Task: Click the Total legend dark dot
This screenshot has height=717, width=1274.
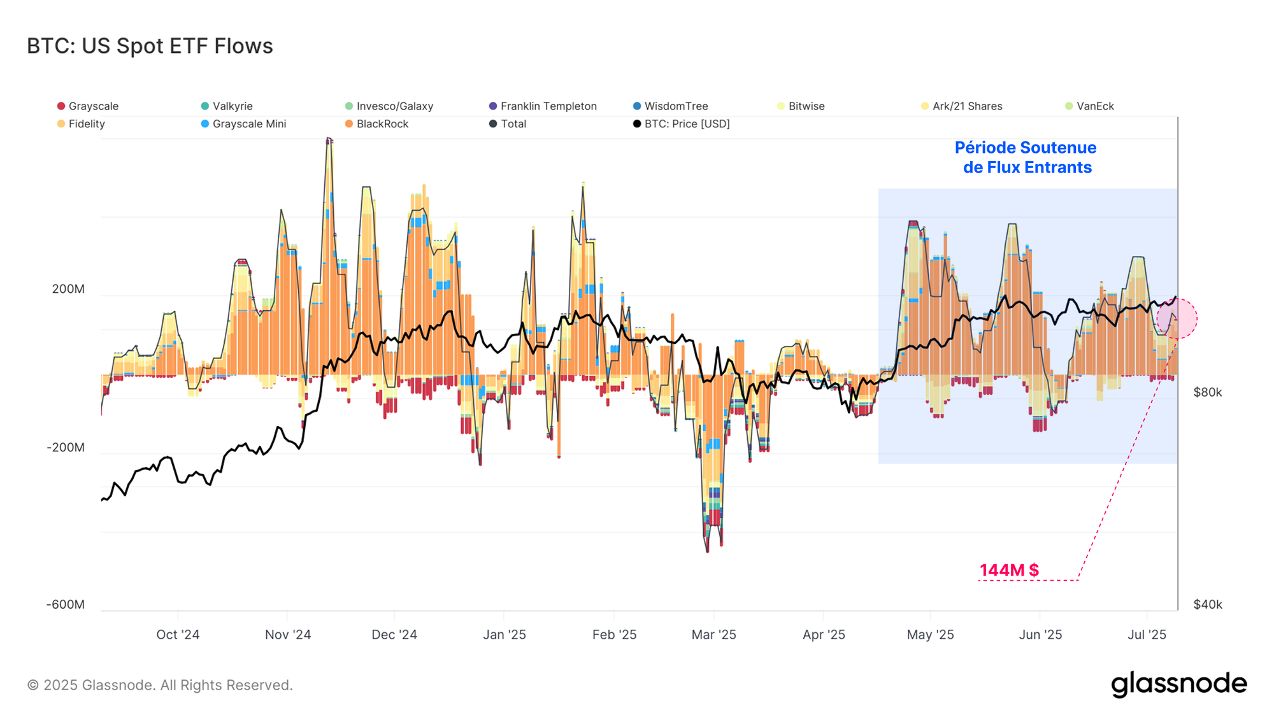Action: [x=493, y=124]
